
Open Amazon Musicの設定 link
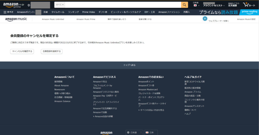pos(246,19)
